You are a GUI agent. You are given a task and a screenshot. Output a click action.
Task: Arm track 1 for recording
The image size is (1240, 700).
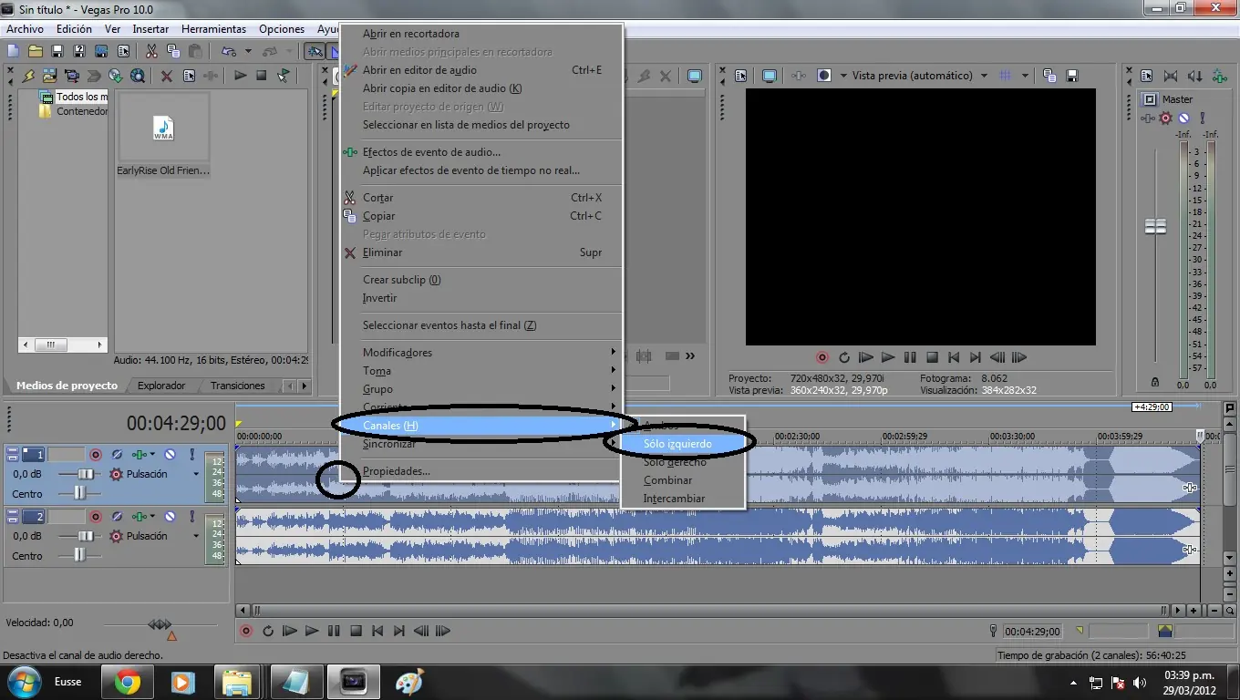[x=95, y=454]
